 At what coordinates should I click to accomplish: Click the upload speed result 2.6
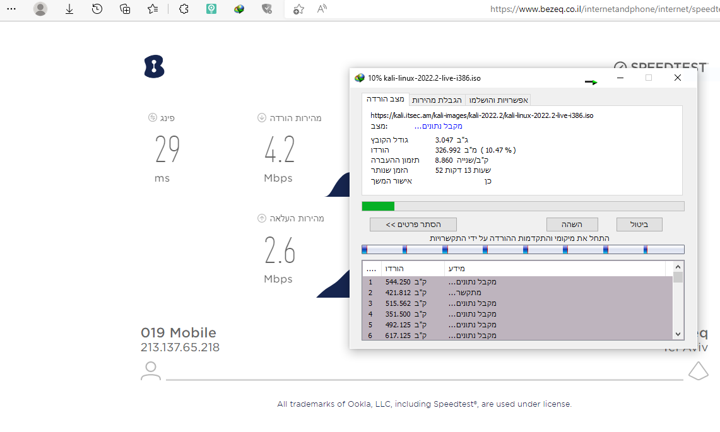click(280, 250)
